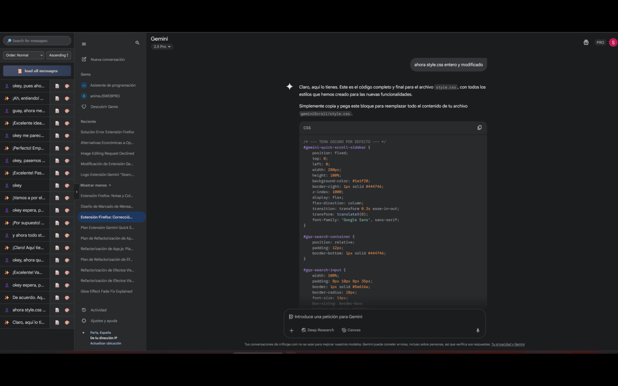The image size is (618, 386).
Task: Click the Parla, España location text
Action: [x=100, y=333]
